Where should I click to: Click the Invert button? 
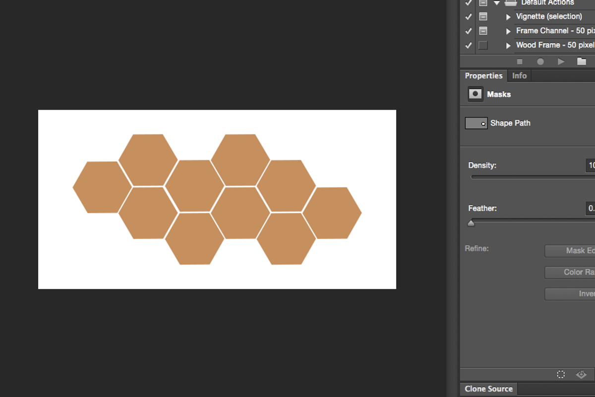tap(570, 294)
